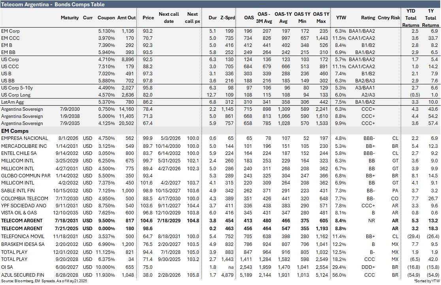
Task: Click the 11.930% coupon cell
Action: (105, 275)
